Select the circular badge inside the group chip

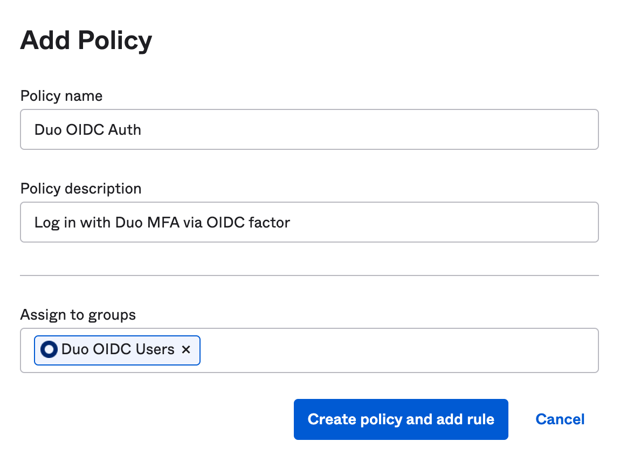(x=47, y=350)
